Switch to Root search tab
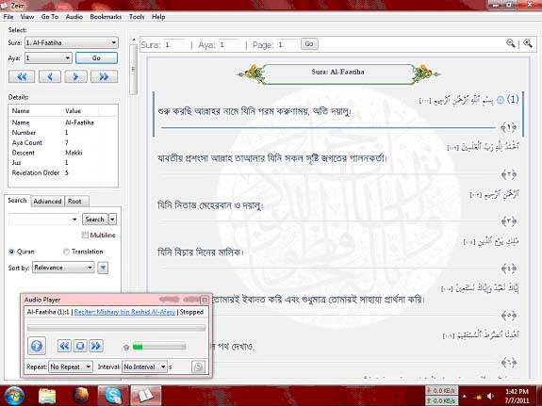Screen dimensions: 542x407 [x=74, y=201]
